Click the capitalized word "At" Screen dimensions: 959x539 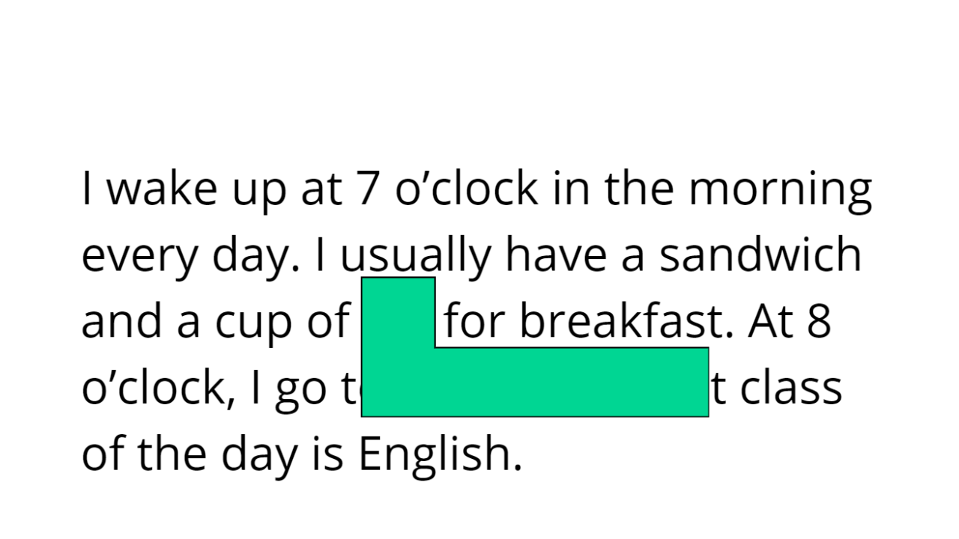point(770,323)
